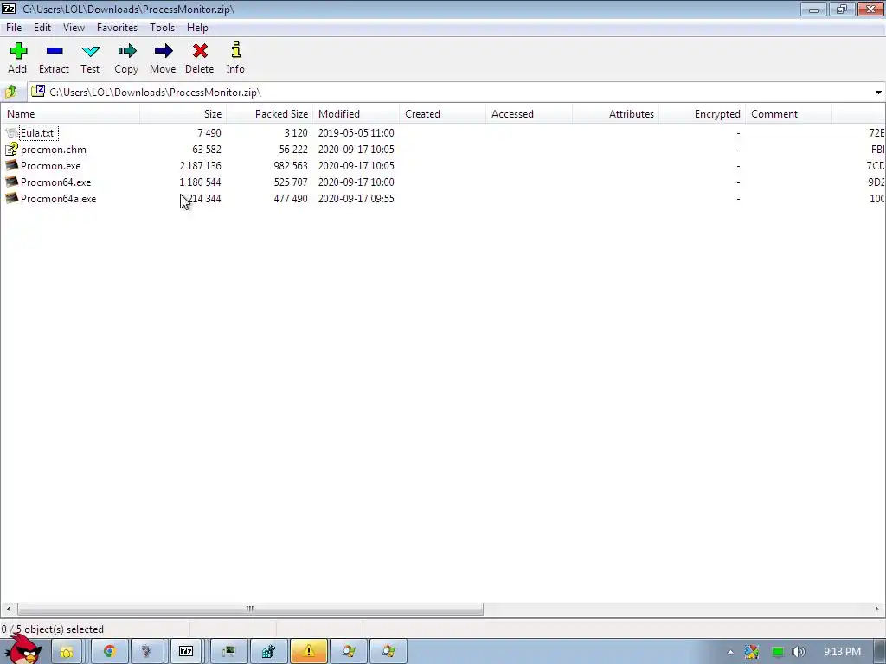Select the Procmon64.exe file name
The width and height of the screenshot is (886, 664).
click(56, 182)
